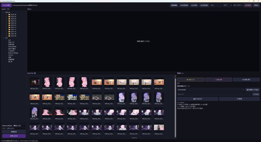Image resolution: width=261 pixels, height=142 pixels.
Task: Click the 2026-02 folder icon
Action: [x=9, y=23]
